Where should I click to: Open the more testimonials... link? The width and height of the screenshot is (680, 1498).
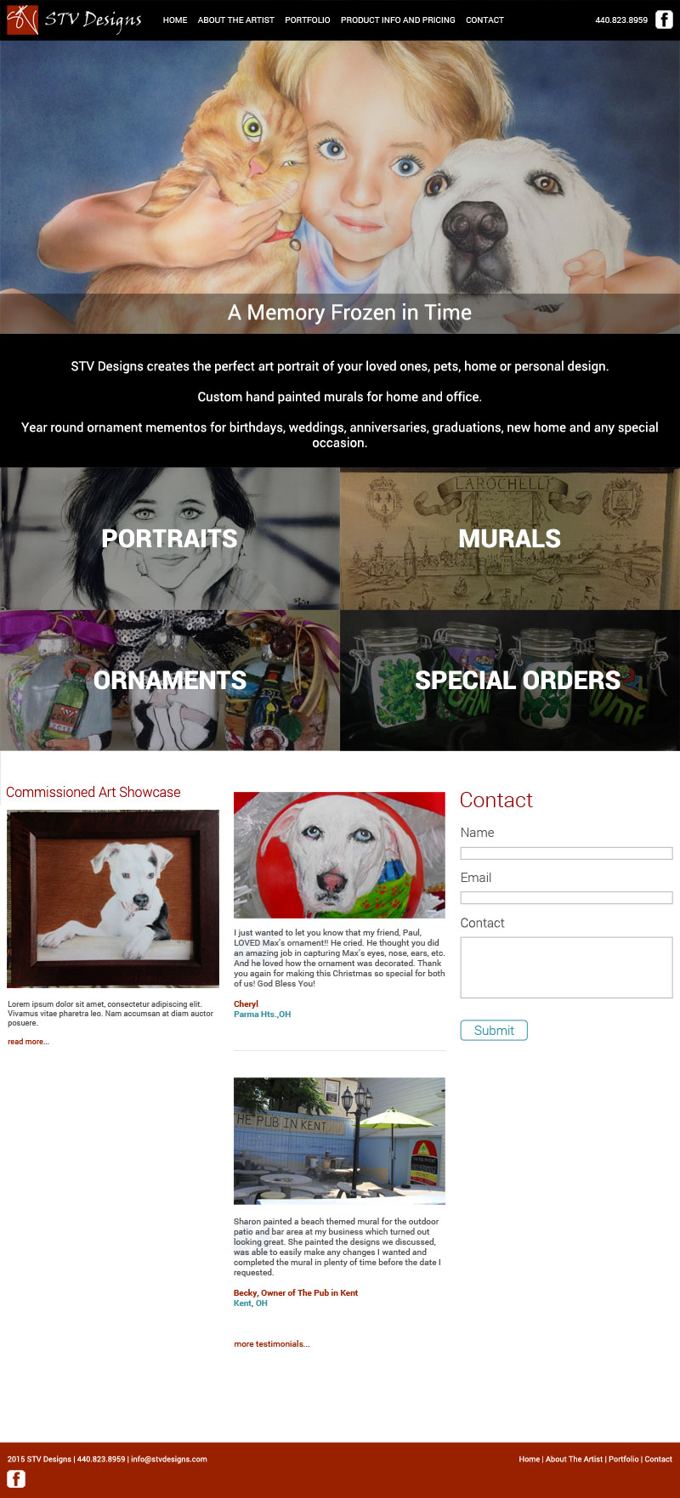272,1344
